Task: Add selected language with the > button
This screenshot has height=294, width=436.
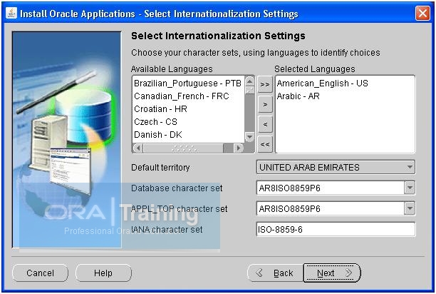Action: tap(265, 104)
